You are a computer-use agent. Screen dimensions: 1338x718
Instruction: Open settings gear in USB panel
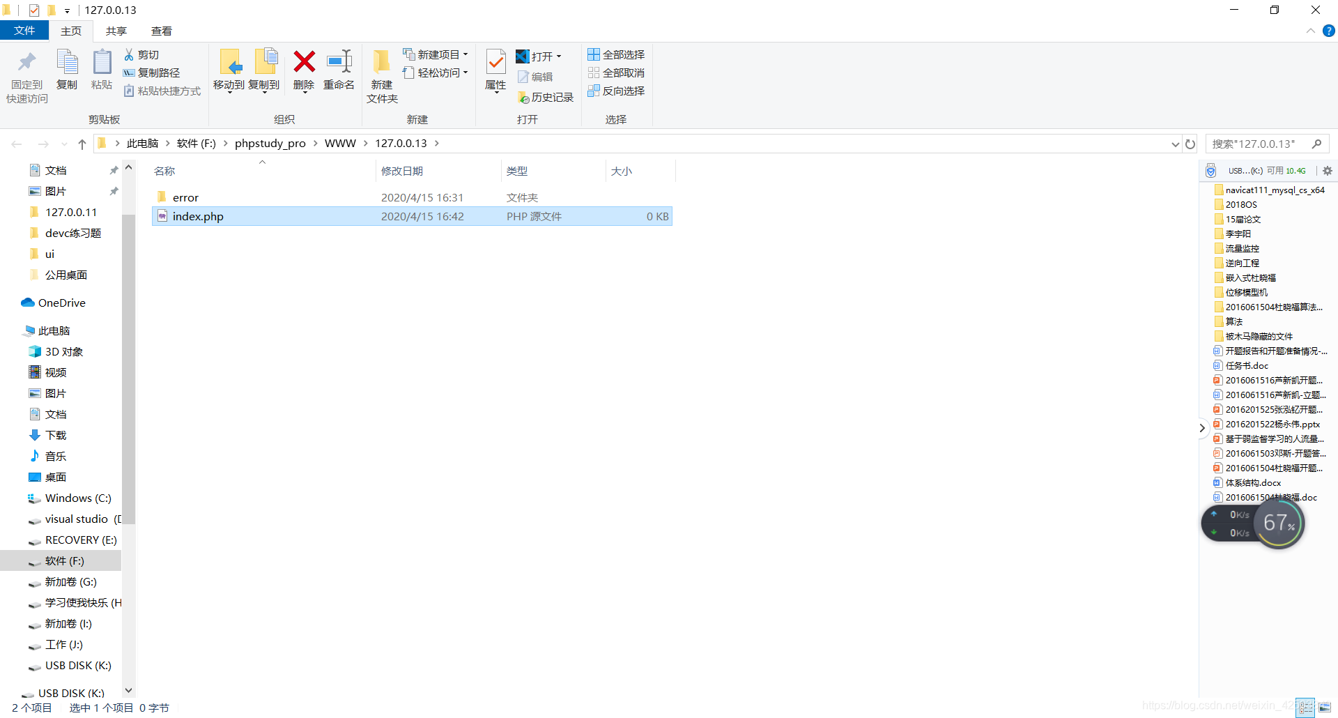[x=1328, y=171]
